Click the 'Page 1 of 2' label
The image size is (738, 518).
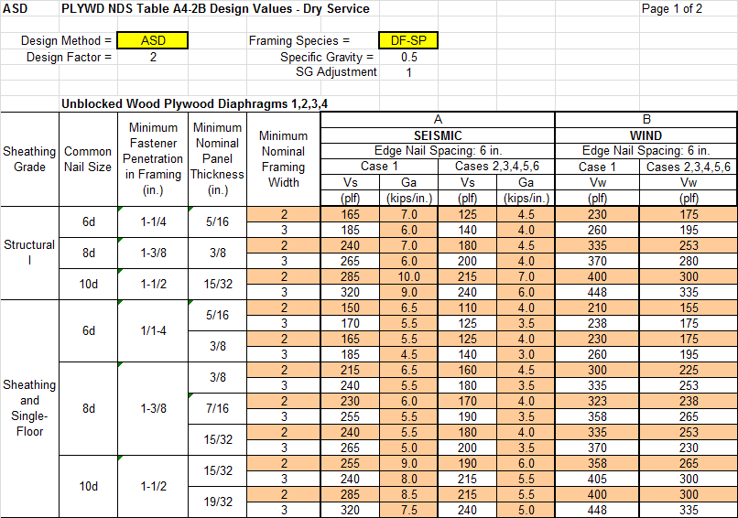point(672,9)
